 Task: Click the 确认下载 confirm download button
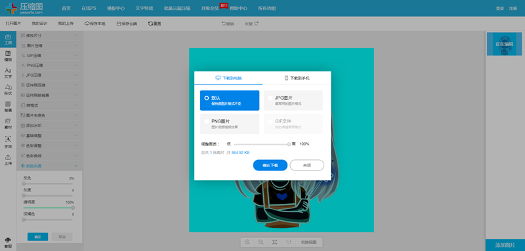point(270,165)
